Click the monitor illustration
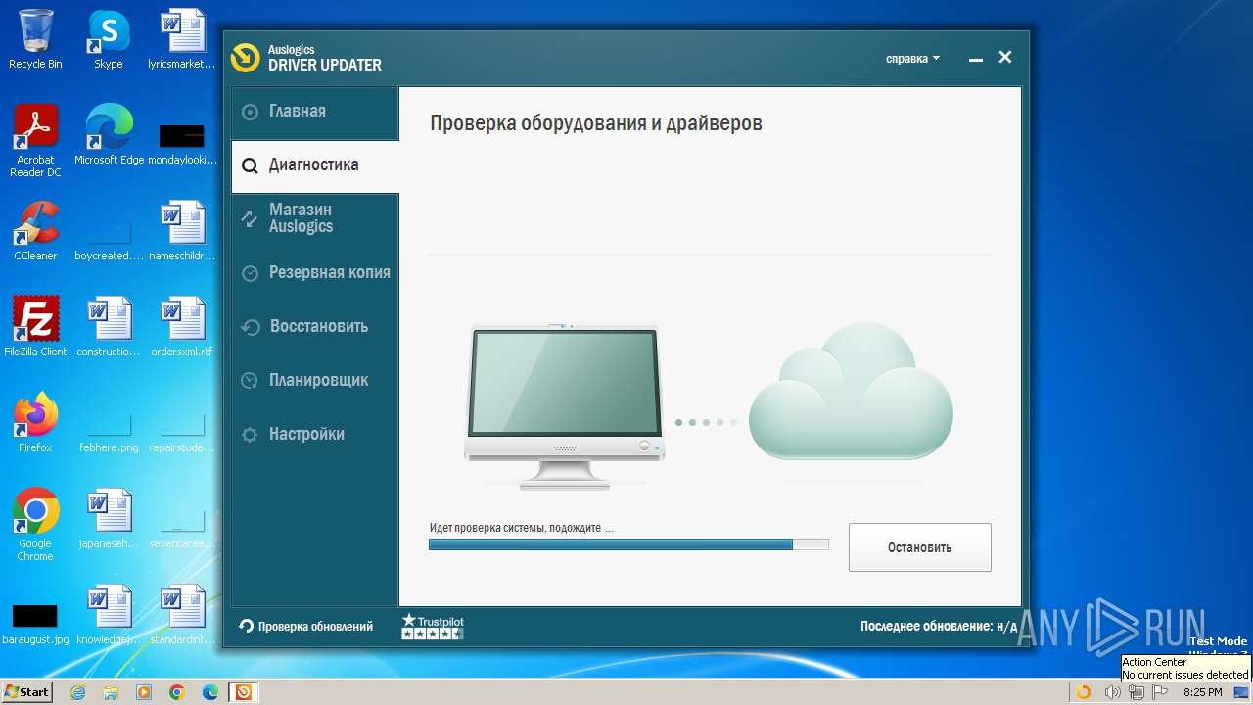1253x705 pixels. pyautogui.click(x=564, y=405)
